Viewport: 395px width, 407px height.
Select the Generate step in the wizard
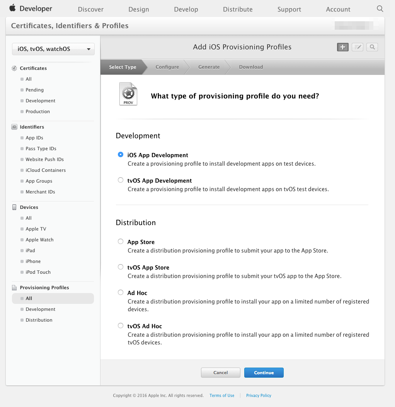tap(209, 67)
